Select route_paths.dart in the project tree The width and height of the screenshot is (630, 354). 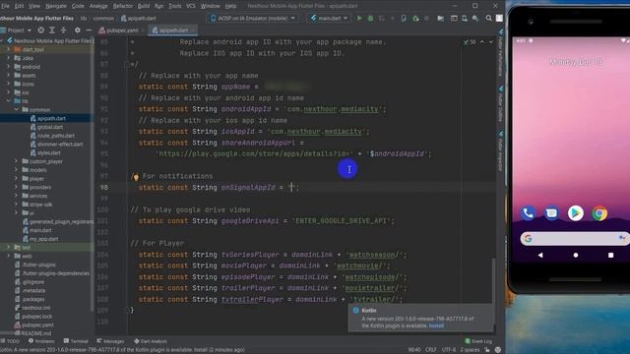pos(55,136)
